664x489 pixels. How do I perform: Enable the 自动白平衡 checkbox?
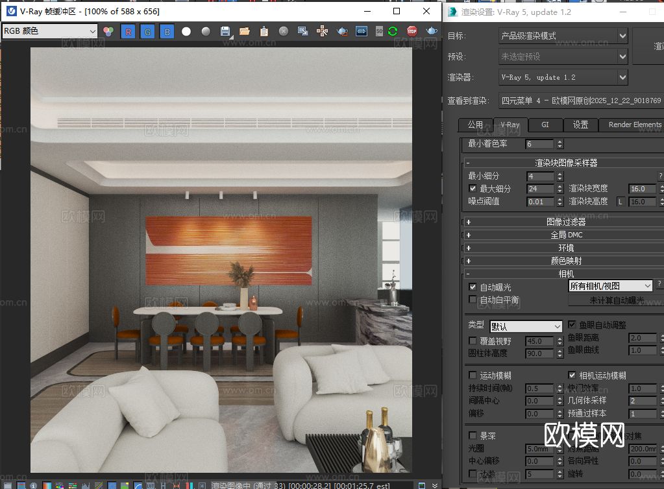(473, 299)
